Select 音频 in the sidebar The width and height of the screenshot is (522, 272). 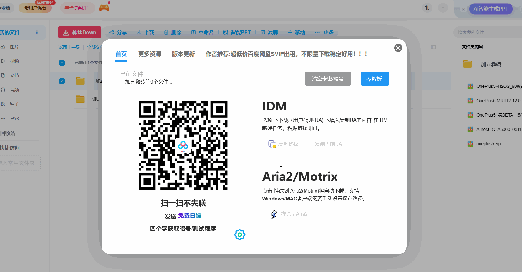coord(14,90)
